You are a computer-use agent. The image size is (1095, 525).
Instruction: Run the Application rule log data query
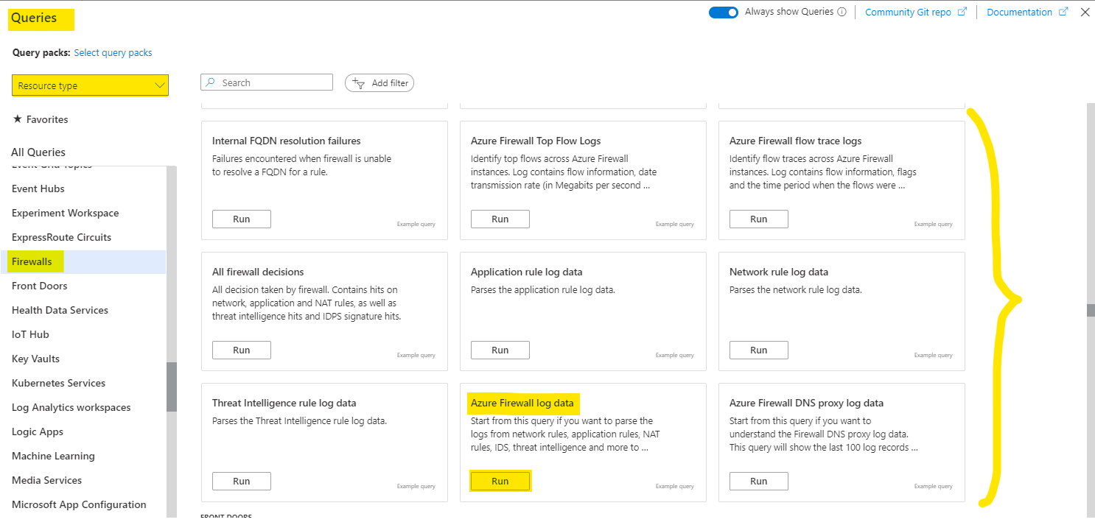[500, 350]
